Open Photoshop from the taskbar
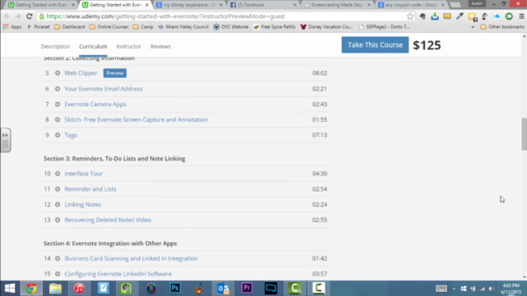Image resolution: width=527 pixels, height=296 pixels. (175, 289)
